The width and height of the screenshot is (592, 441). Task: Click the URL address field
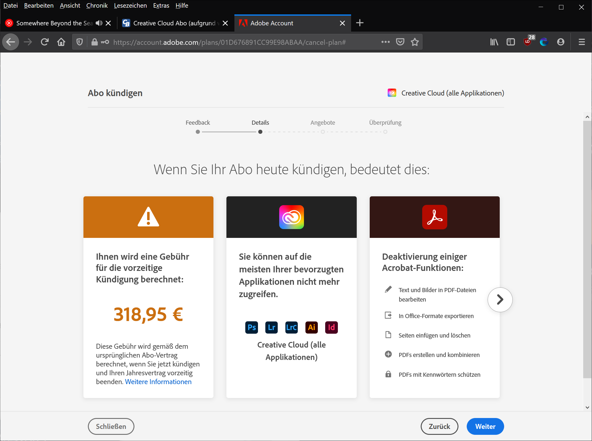pyautogui.click(x=236, y=42)
